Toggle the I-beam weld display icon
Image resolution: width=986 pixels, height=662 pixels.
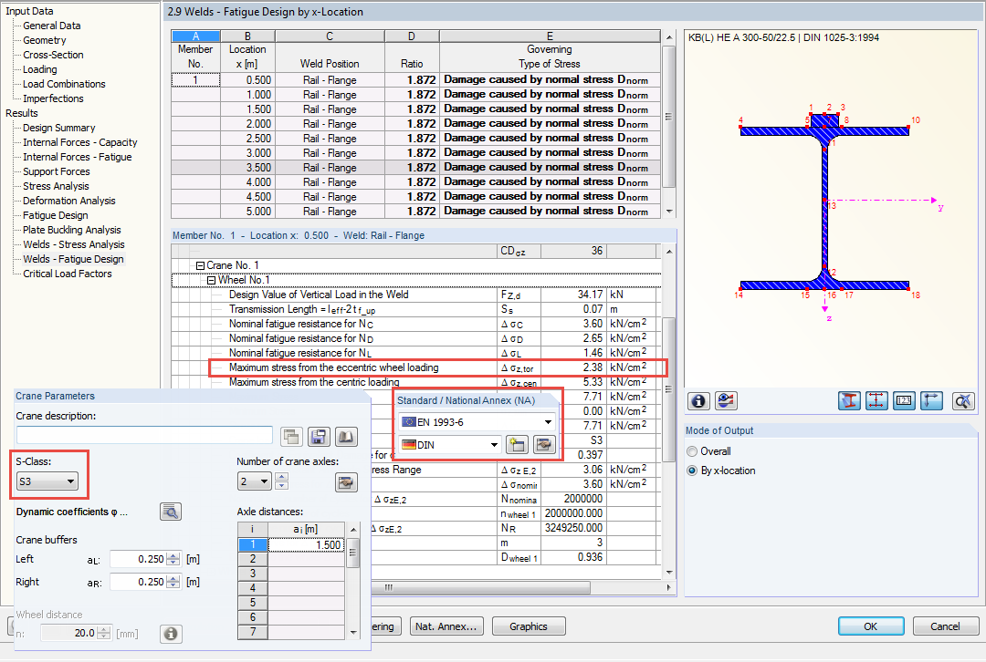[849, 400]
